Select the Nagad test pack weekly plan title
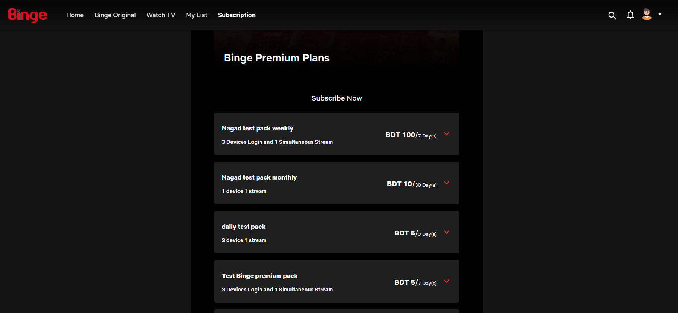This screenshot has width=678, height=313. (258, 128)
